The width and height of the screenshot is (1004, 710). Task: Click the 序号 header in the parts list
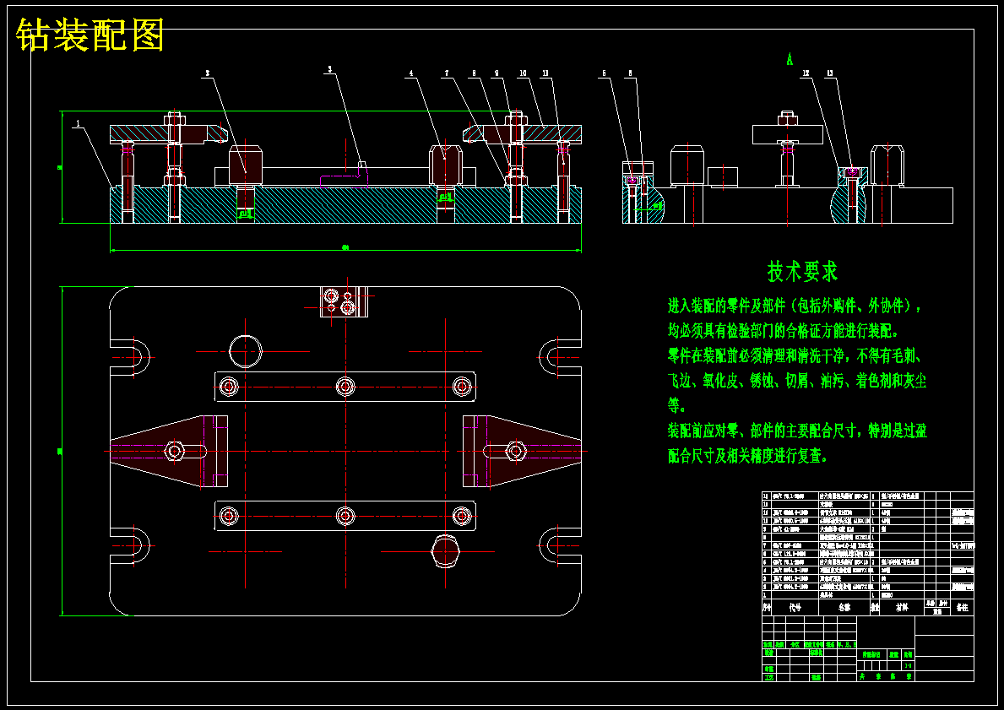[767, 608]
